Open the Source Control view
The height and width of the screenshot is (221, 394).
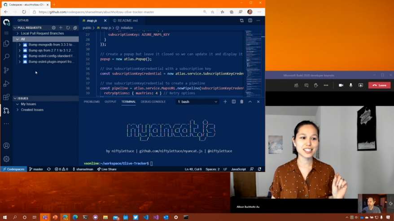(x=6, y=70)
